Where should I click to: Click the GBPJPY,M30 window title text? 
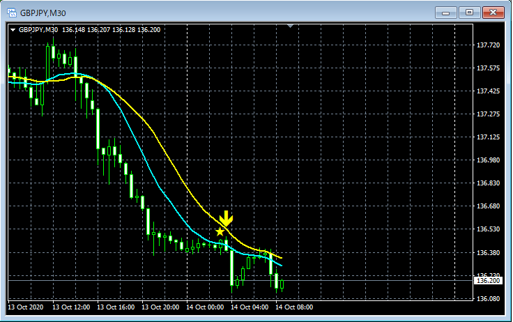(x=43, y=13)
